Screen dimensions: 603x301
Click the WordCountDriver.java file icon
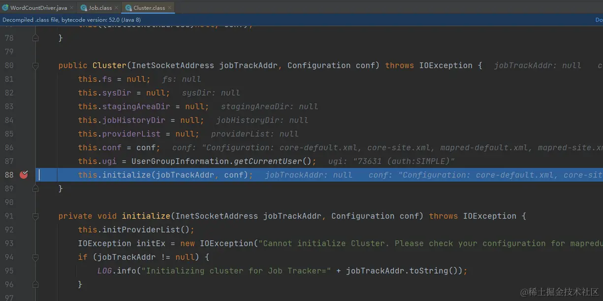point(5,7)
